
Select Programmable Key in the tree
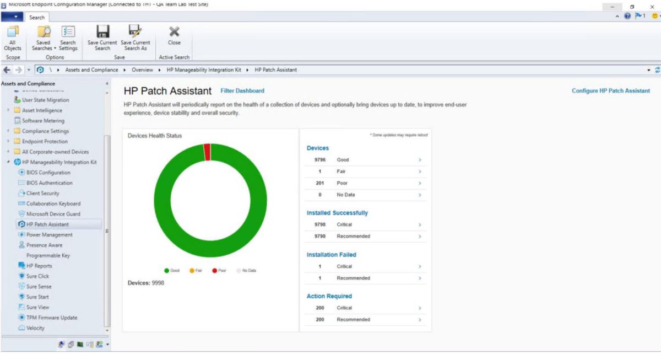tap(48, 256)
